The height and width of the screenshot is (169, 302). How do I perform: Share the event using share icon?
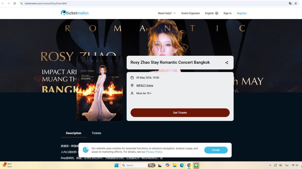tap(226, 62)
